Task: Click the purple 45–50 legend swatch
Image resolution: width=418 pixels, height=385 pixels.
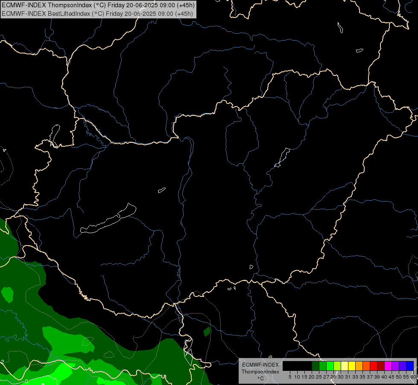Action: click(395, 366)
